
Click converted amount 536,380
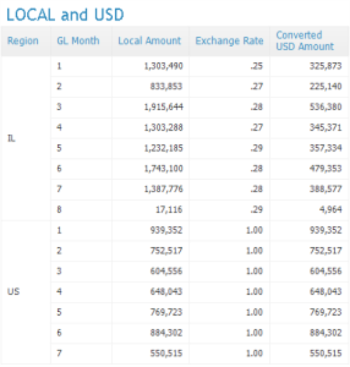[x=325, y=107]
